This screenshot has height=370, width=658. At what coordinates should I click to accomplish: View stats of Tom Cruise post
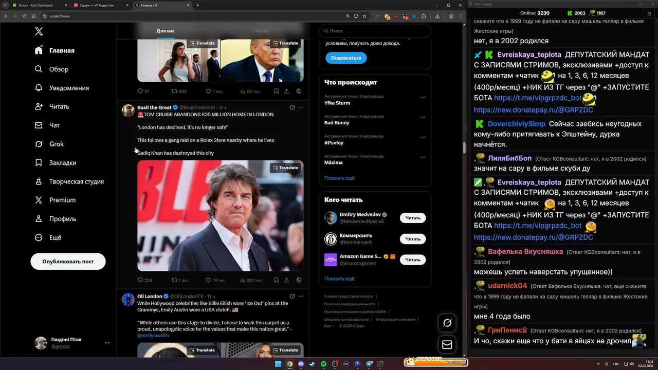(x=251, y=280)
